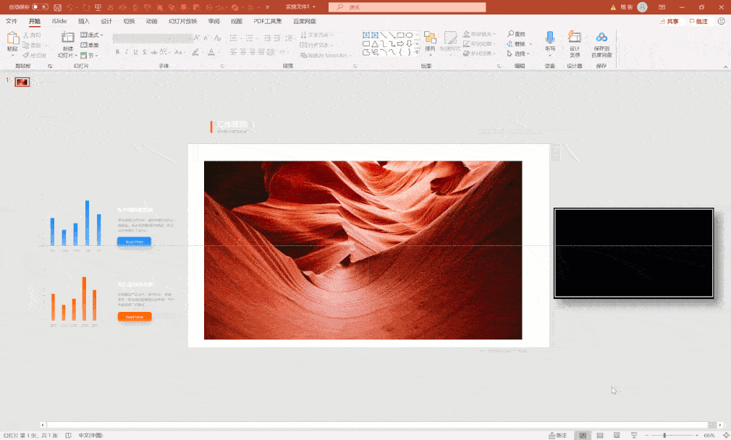Open the Select dropdown in Editing group
Image resolution: width=731 pixels, height=440 pixels.
(x=521, y=54)
